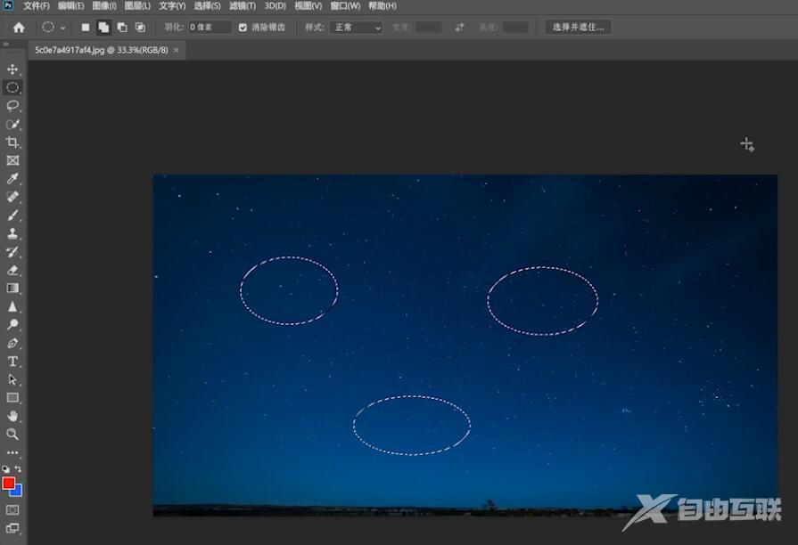798x545 pixels.
Task: Choose Add to Selection mode
Action: click(103, 28)
